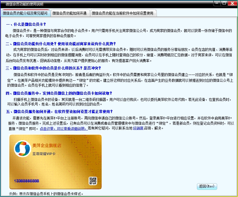Minimize the WeChat member help window

click(x=217, y=3)
